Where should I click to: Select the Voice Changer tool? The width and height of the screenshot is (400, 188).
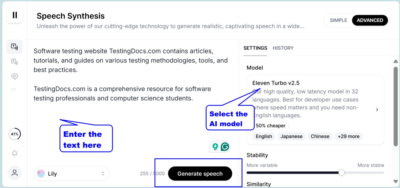coord(15,76)
